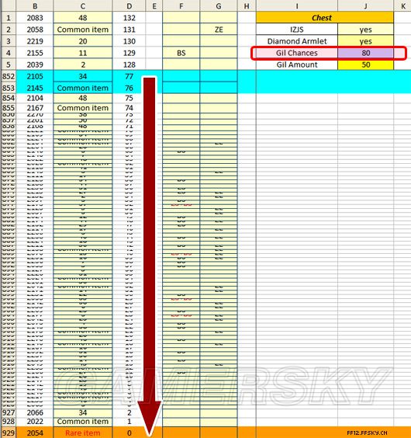Select column B header
Viewport: 411px width, 438px height.
pos(35,6)
